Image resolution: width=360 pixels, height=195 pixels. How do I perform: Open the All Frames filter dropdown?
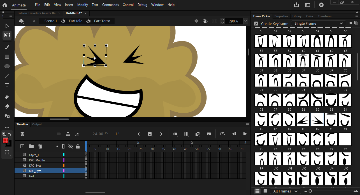285,191
